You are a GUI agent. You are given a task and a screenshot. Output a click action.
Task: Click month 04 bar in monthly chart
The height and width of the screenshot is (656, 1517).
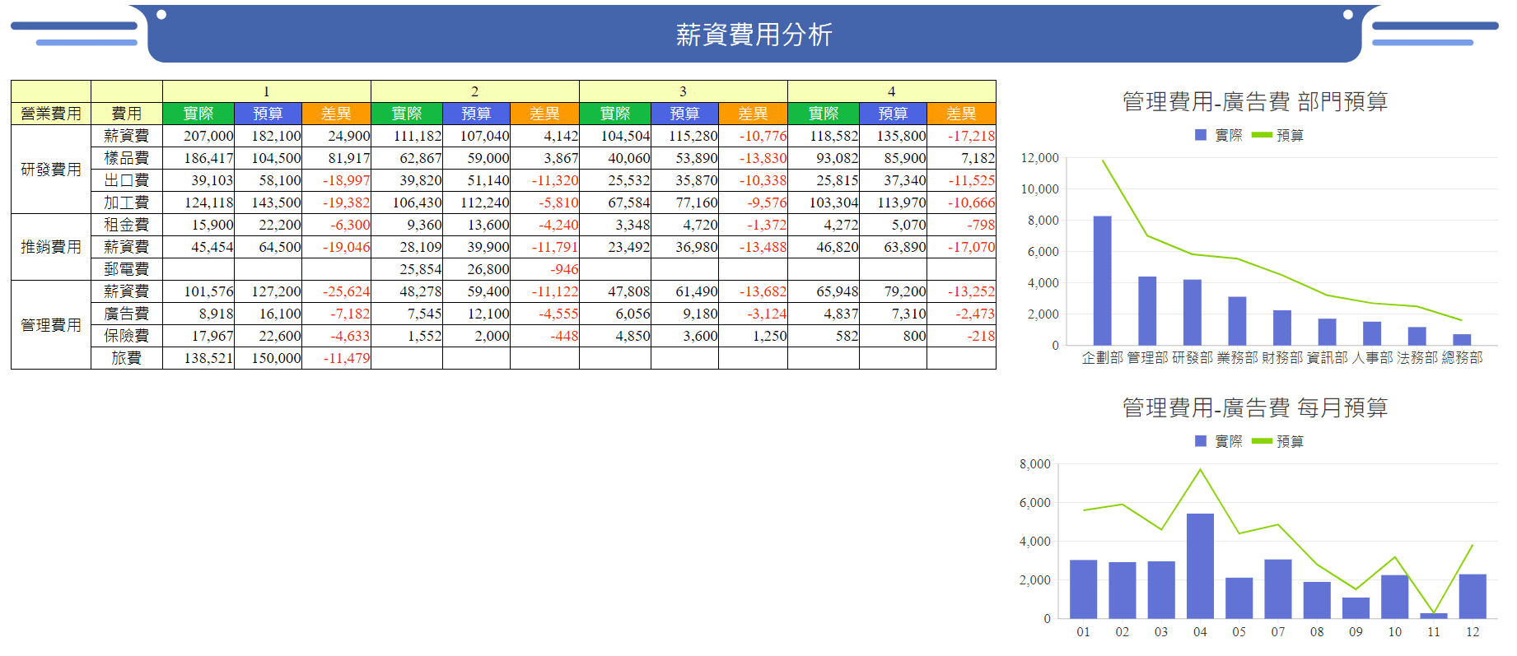coord(1200,566)
